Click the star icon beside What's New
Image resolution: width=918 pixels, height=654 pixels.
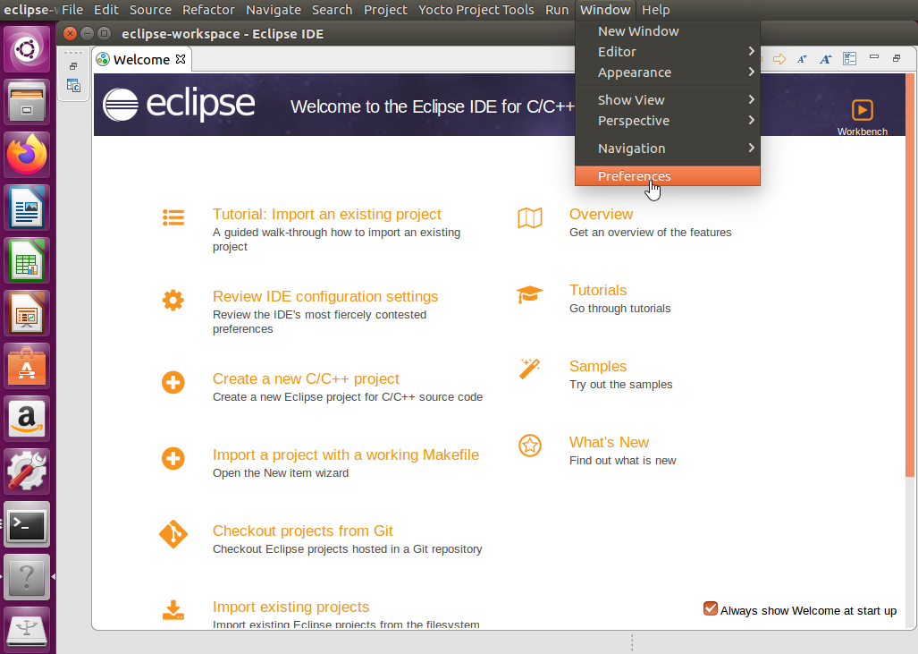point(530,446)
